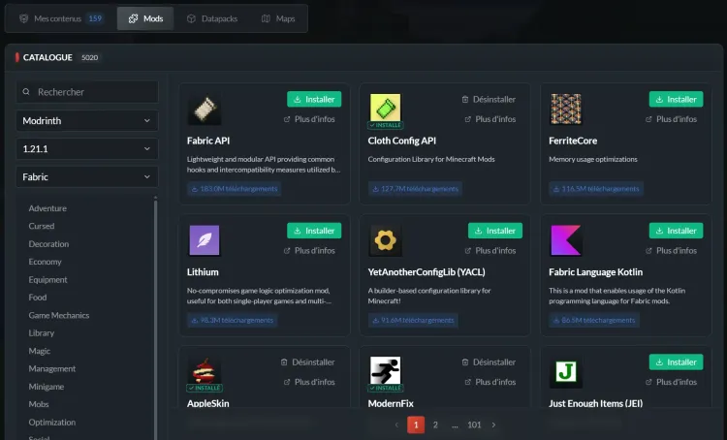727x440 pixels.
Task: Uninstall the Cloth Config API mod
Action: point(489,99)
